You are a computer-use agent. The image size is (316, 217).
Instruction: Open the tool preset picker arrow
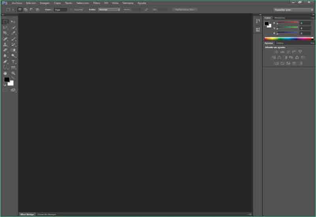pyautogui.click(x=13, y=9)
